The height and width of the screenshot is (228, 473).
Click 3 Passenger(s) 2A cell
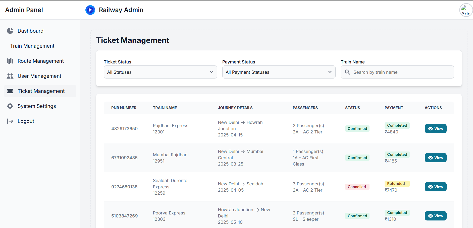(x=308, y=187)
